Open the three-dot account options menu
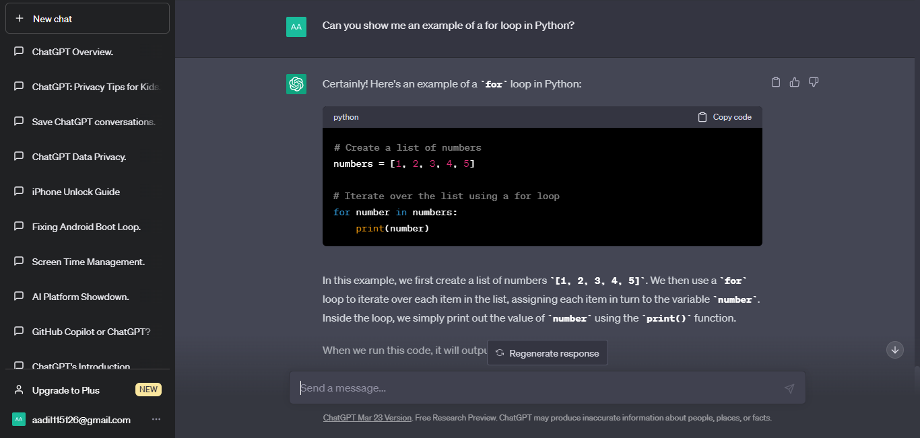 coord(156,420)
